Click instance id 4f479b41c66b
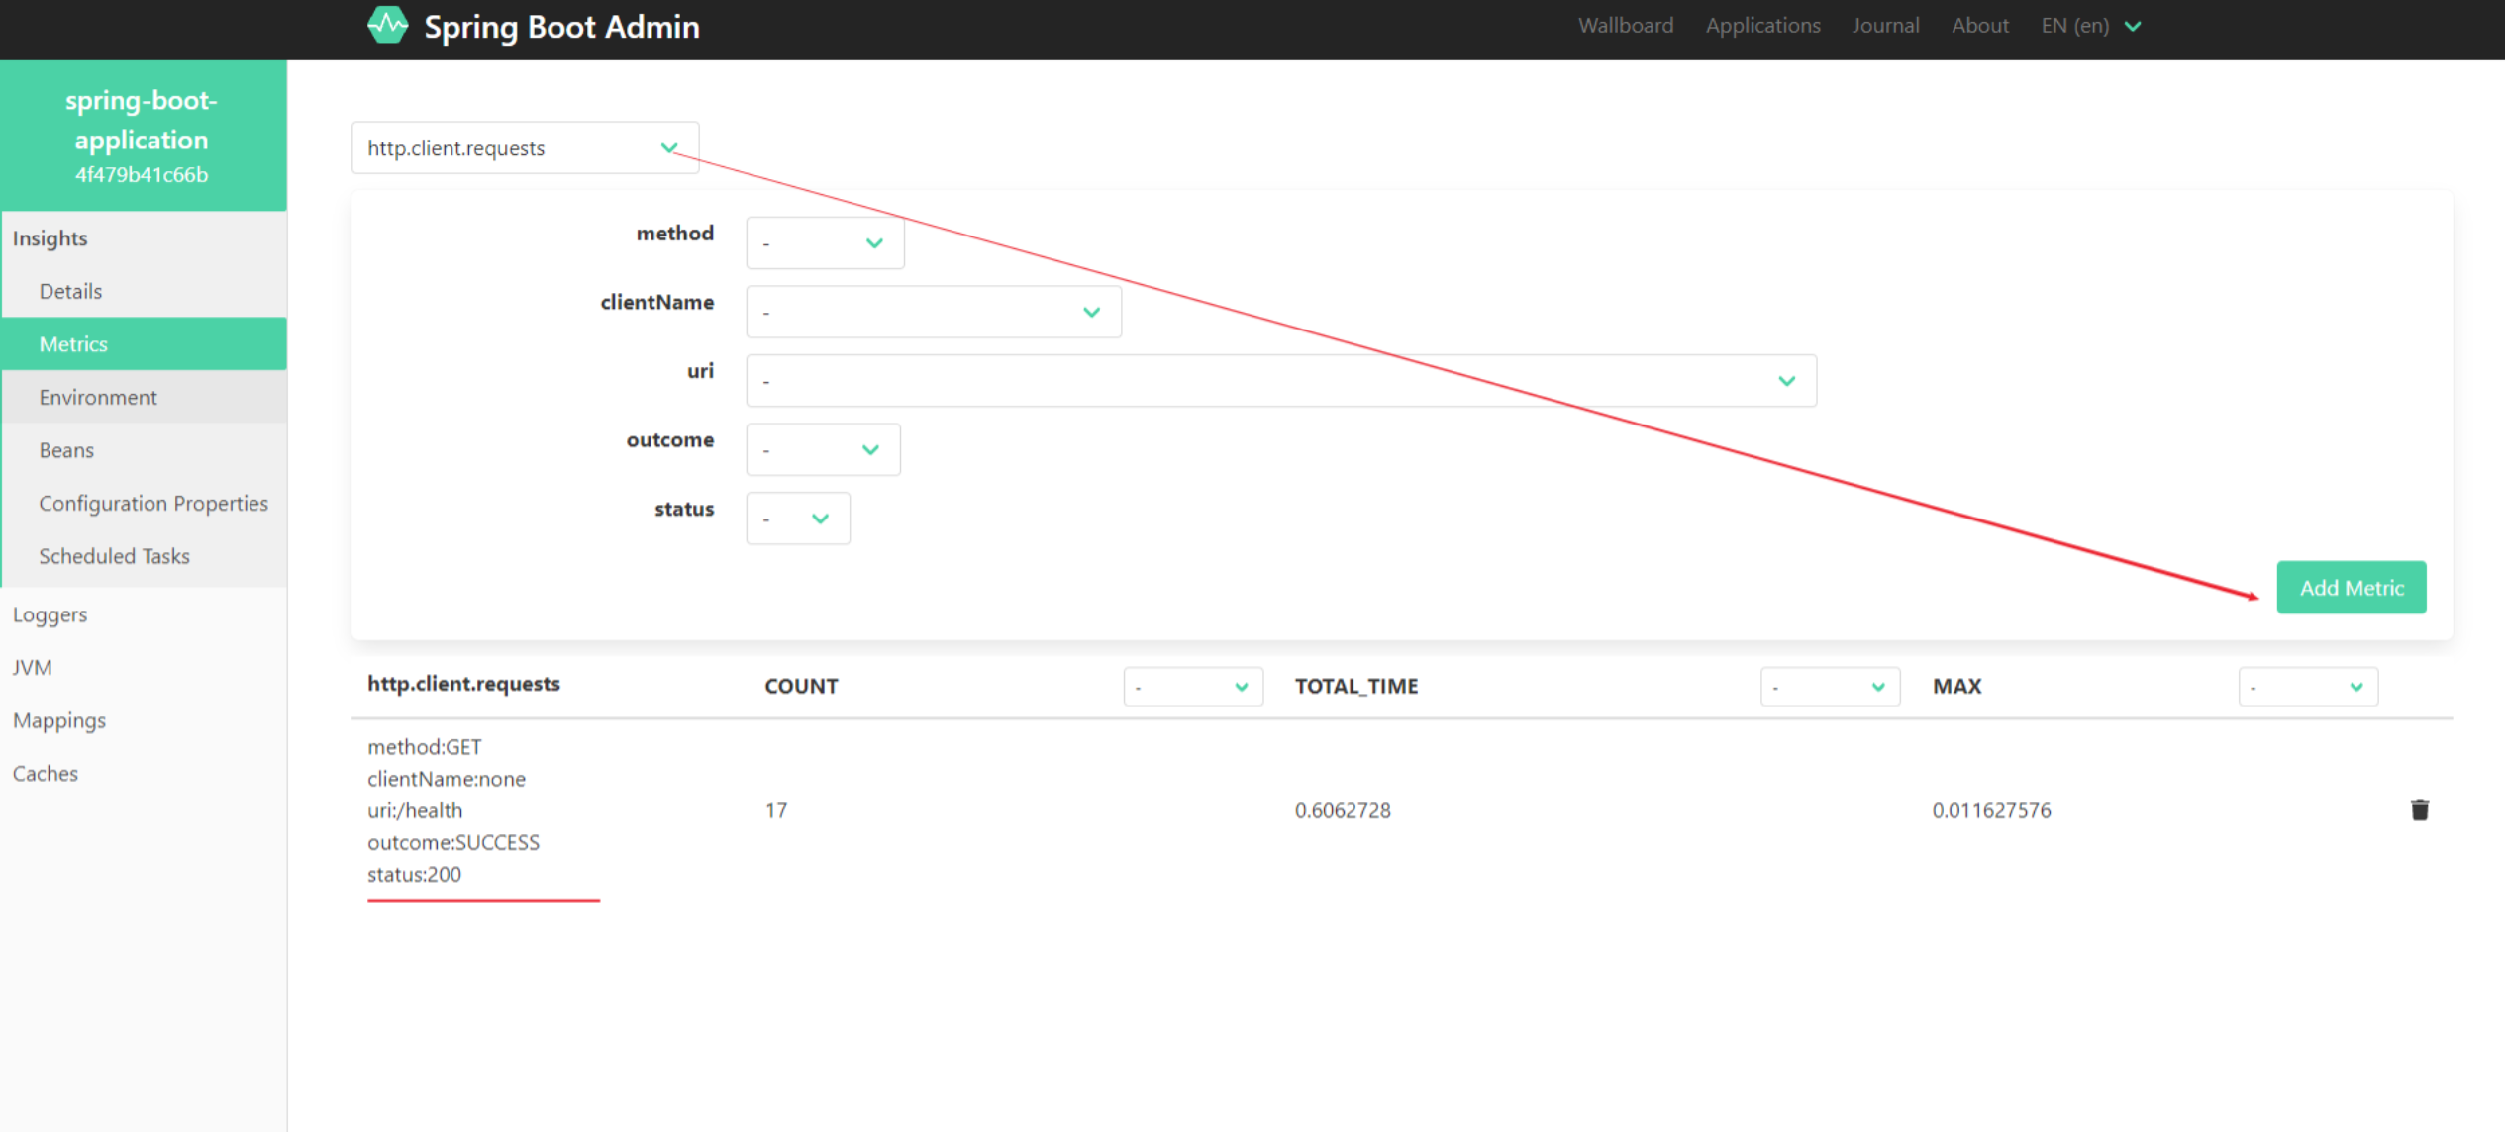The image size is (2505, 1132). coord(142,175)
